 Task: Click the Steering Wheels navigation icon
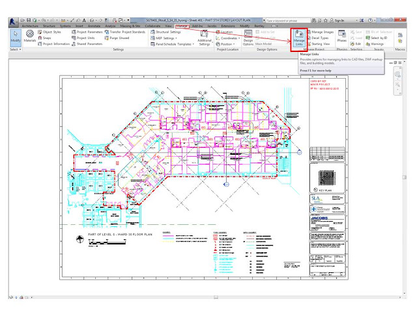click(x=397, y=75)
